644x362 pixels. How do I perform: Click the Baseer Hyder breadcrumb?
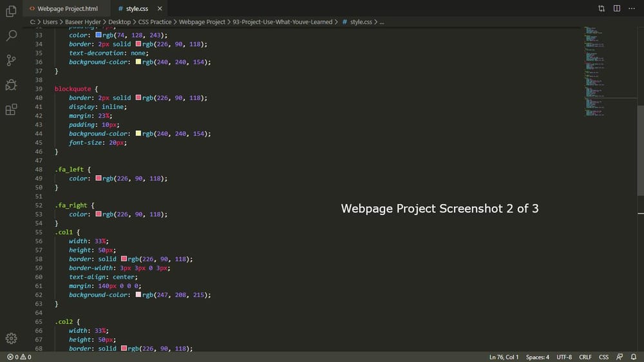pyautogui.click(x=83, y=22)
